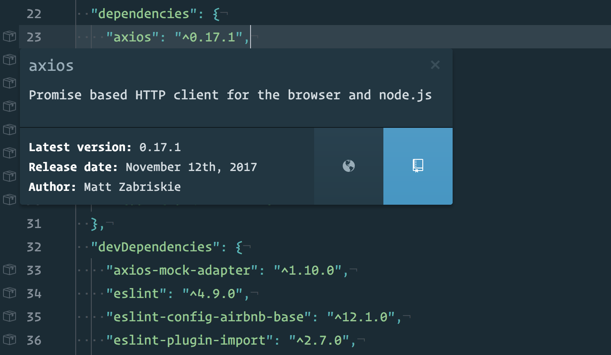Click the "axios-mock-adapter" dependency name
This screenshot has height=355, width=611.
pyautogui.click(x=183, y=270)
